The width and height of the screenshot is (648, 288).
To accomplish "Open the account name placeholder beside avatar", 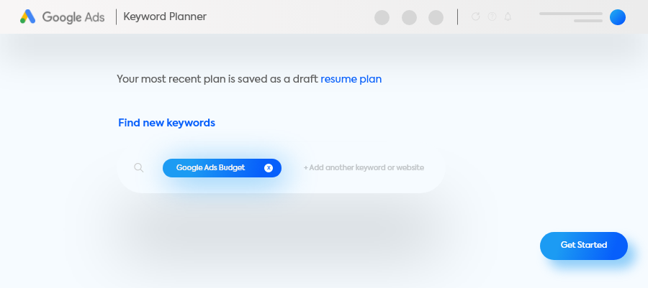I will pos(571,17).
